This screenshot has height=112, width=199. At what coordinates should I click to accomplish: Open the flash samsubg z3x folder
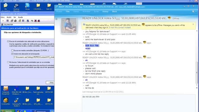point(38,91)
